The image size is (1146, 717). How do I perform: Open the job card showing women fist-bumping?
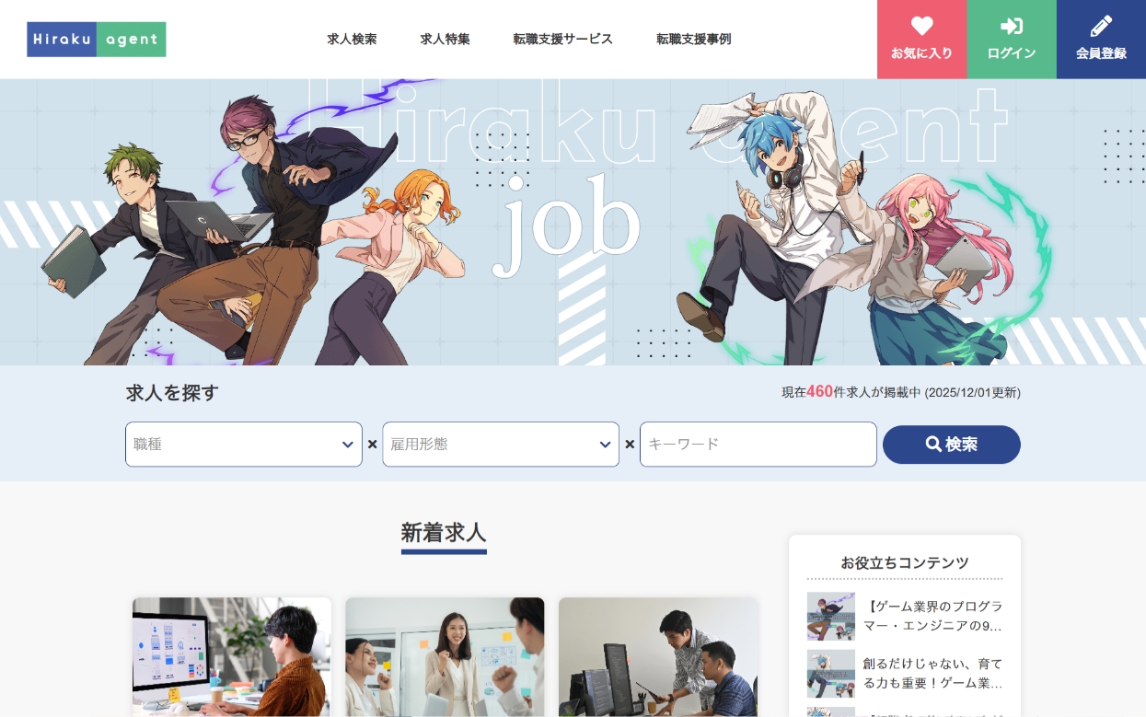coord(445,656)
